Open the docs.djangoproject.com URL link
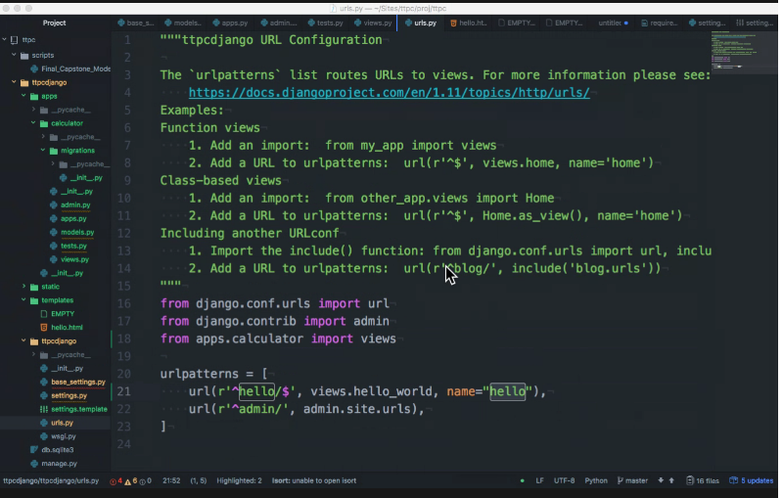The height and width of the screenshot is (498, 783). (389, 92)
